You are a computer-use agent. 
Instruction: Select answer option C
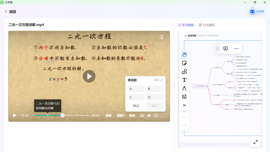(x=136, y=97)
